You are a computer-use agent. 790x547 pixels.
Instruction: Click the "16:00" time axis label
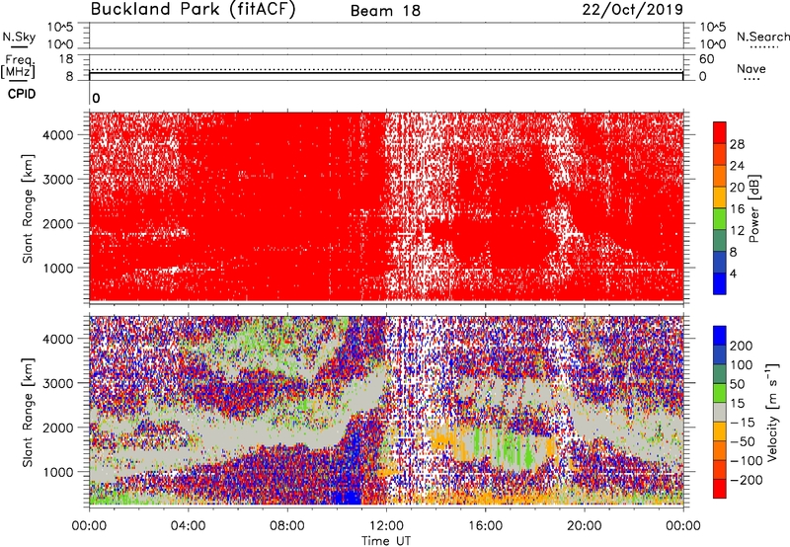[485, 526]
